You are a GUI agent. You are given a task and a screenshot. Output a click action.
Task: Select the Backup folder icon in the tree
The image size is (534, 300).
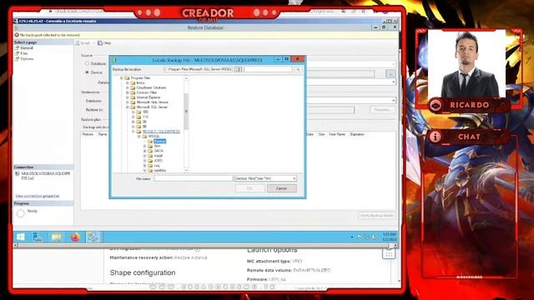[x=150, y=141]
